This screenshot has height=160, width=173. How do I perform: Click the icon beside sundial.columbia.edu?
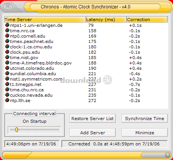[x=7, y=73]
